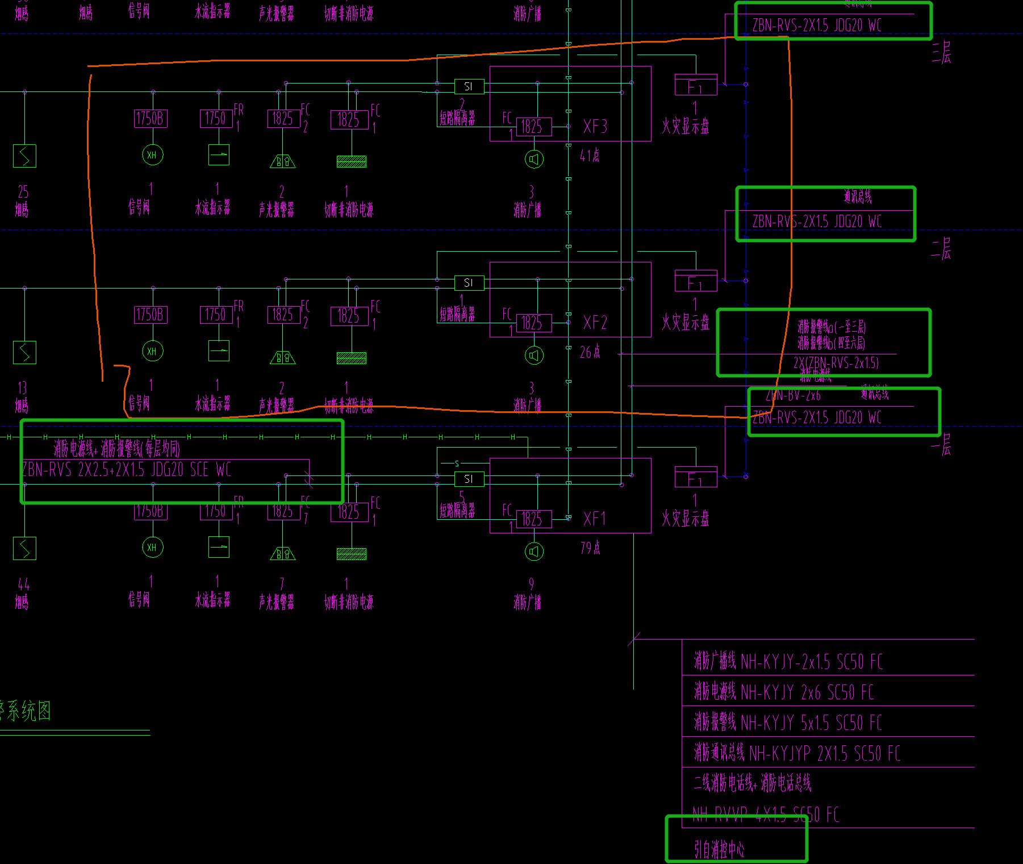Viewport: 1023px width, 864px height.
Task: Click the speaker symbol below XF1
Action: [x=534, y=552]
